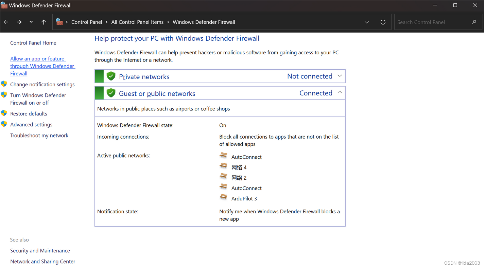Select the ArduPilot 3 network name
This screenshot has width=485, height=268.
pyautogui.click(x=244, y=199)
